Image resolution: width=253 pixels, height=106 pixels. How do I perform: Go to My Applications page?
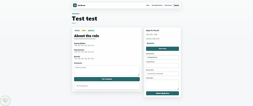tap(157, 5)
